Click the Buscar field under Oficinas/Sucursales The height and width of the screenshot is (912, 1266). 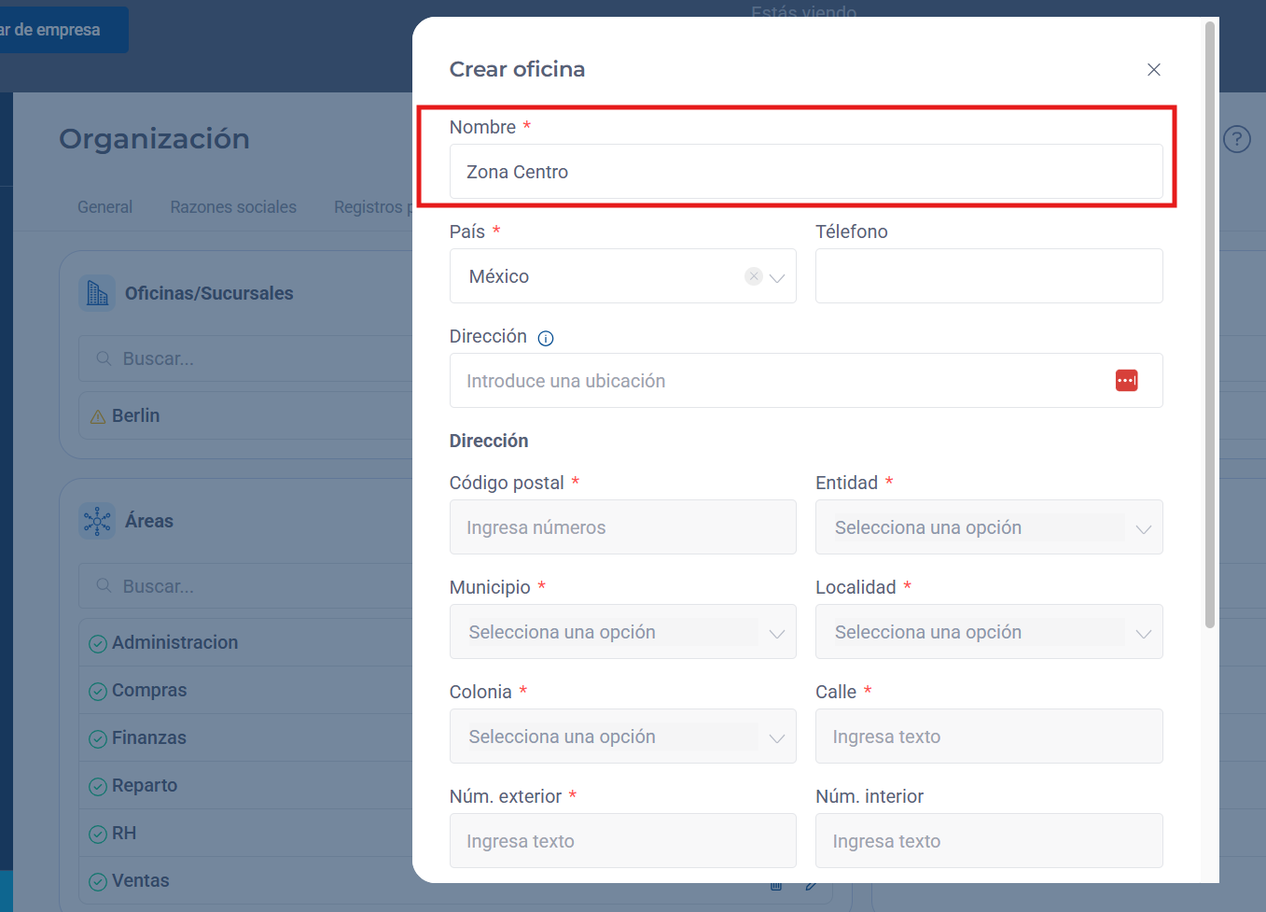coord(246,358)
